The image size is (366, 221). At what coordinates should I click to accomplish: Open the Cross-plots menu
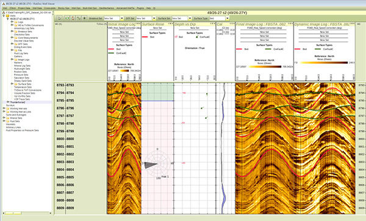(50, 8)
